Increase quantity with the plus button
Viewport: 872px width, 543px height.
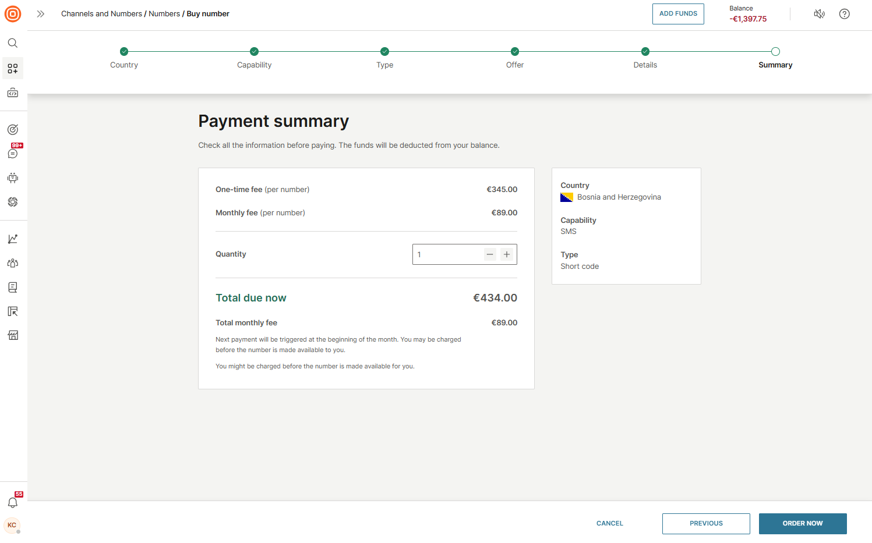point(507,254)
